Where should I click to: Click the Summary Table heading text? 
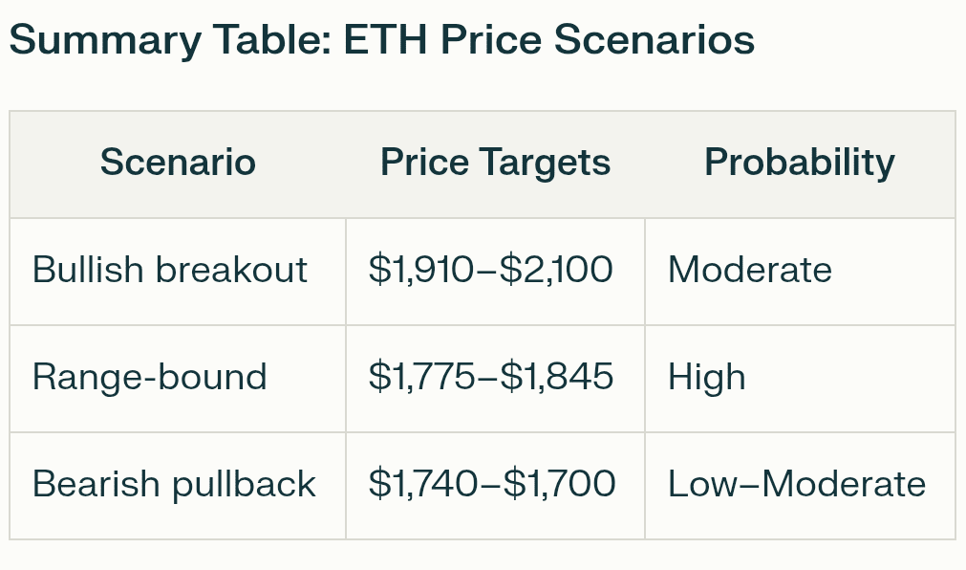381,40
